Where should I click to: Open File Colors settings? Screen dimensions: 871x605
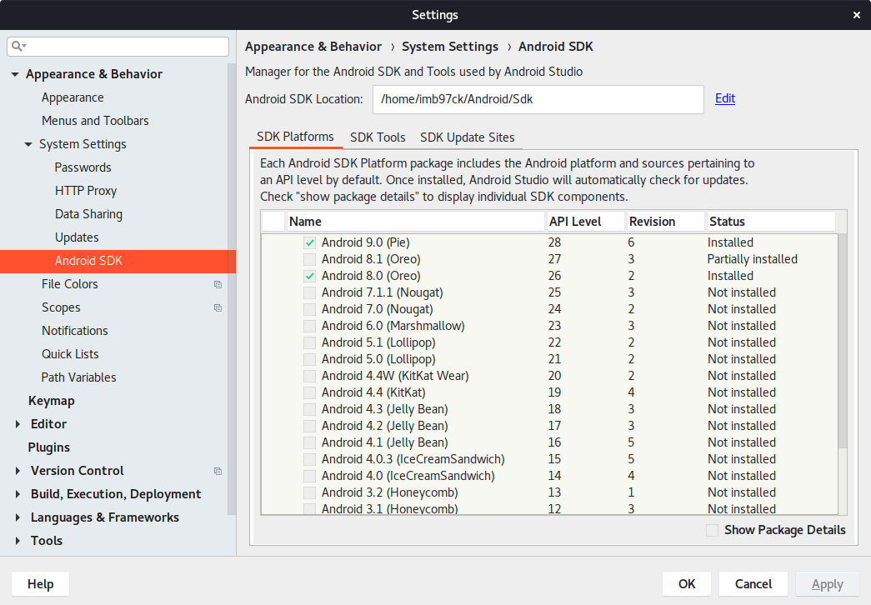[69, 284]
